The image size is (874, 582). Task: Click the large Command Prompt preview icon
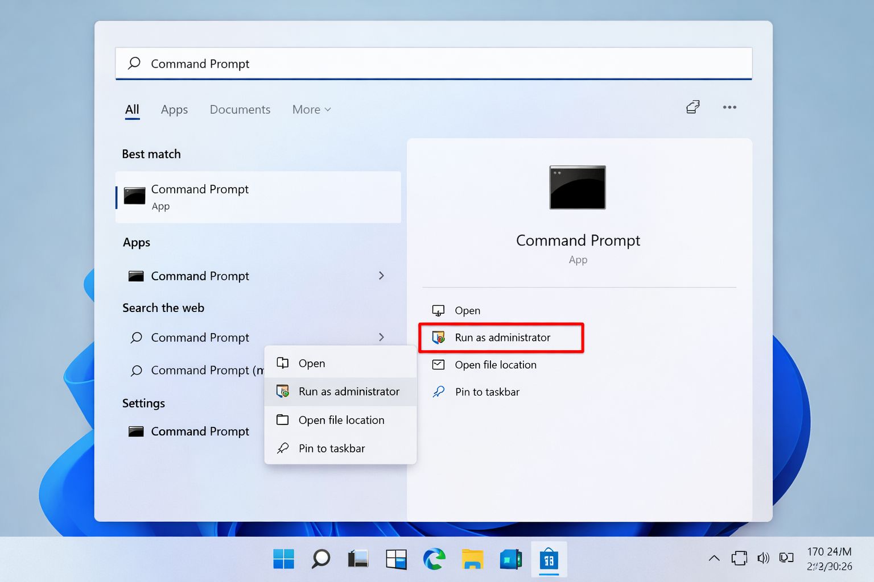click(x=577, y=188)
